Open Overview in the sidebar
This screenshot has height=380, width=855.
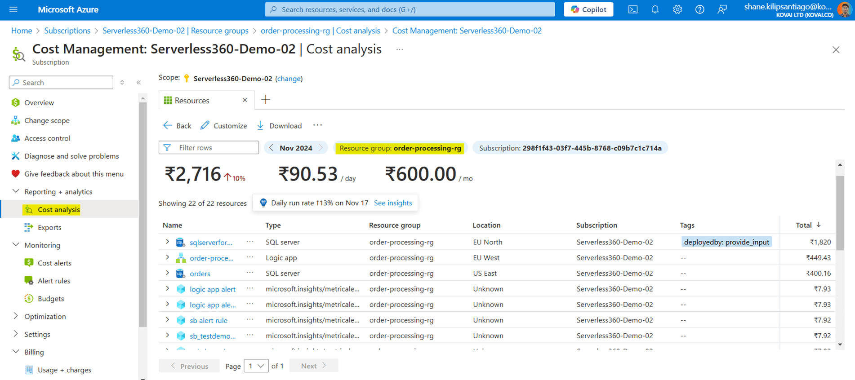pyautogui.click(x=39, y=103)
